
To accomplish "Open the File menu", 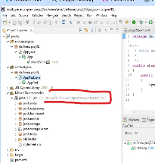I will [5, 15].
